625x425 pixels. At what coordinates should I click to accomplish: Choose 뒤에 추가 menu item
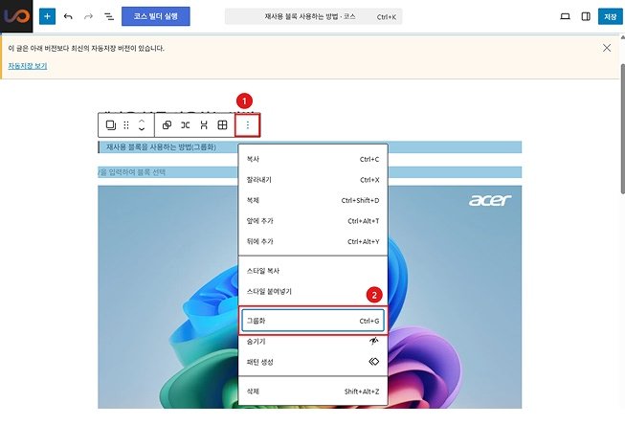click(x=313, y=241)
